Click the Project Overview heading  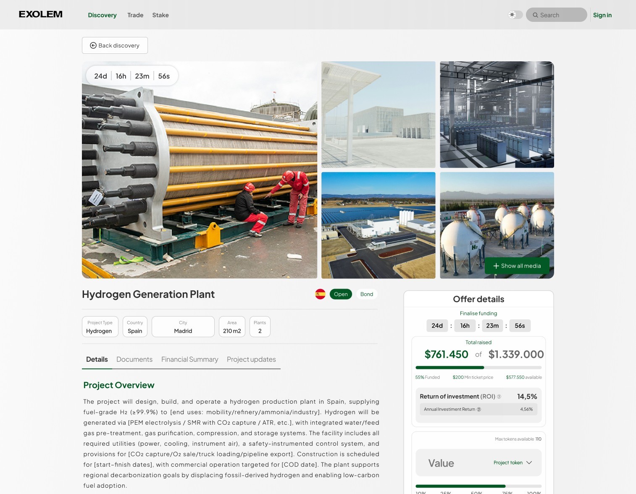[119, 385]
